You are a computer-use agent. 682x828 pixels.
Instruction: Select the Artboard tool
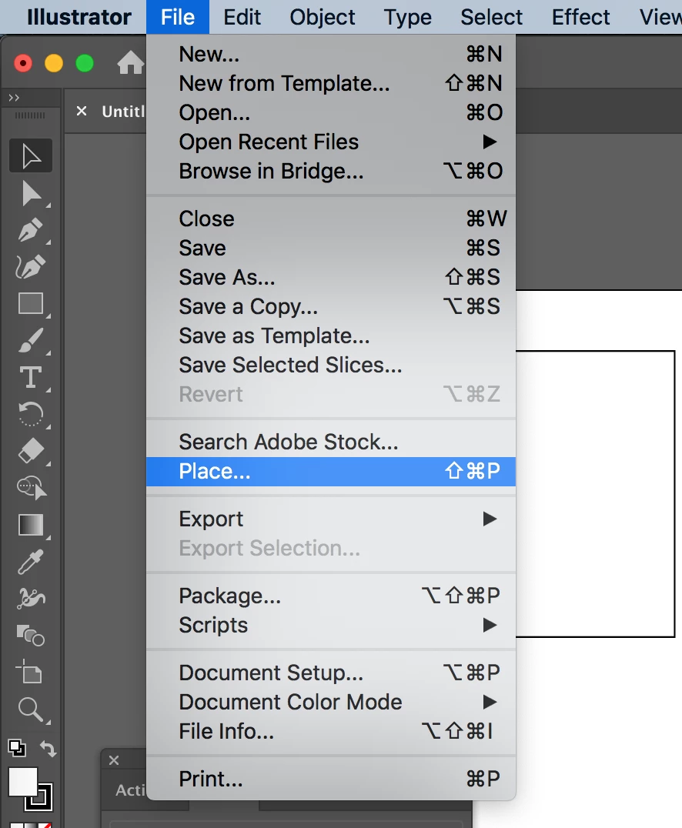(x=31, y=673)
